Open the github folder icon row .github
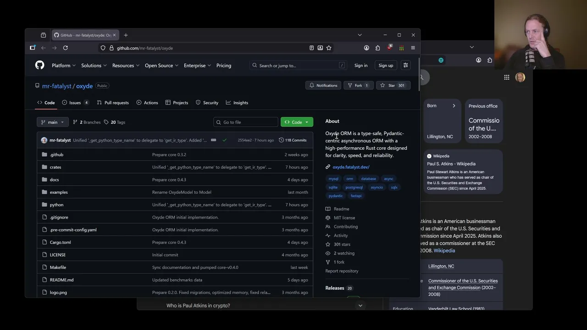 pos(56,154)
